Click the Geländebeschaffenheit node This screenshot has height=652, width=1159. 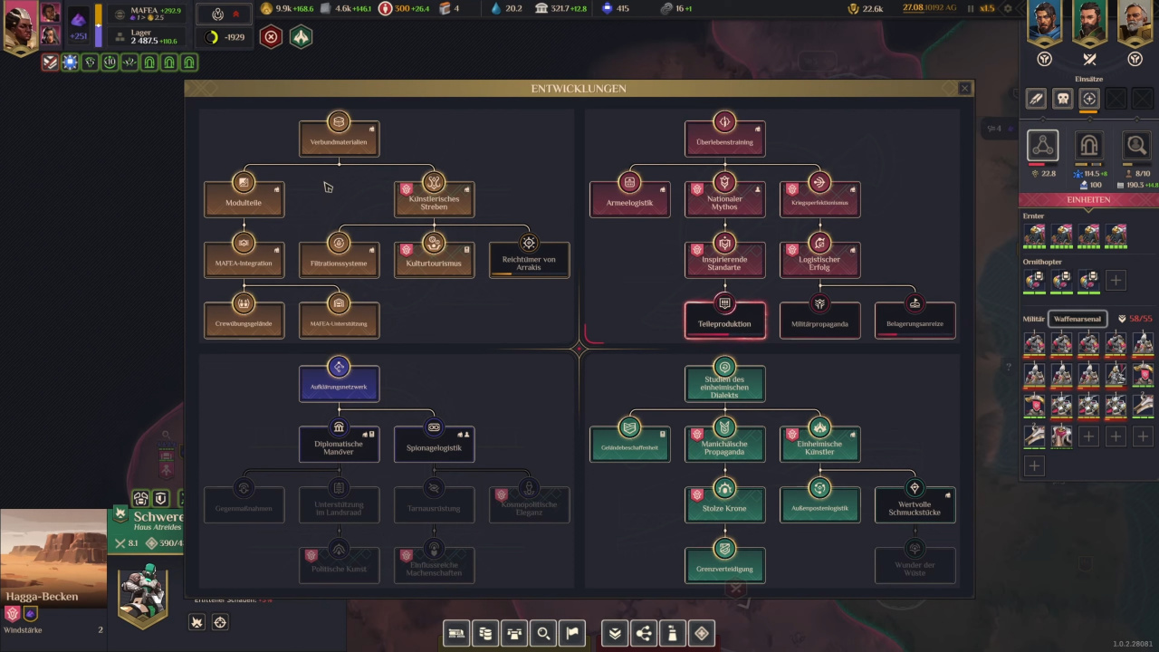(629, 445)
